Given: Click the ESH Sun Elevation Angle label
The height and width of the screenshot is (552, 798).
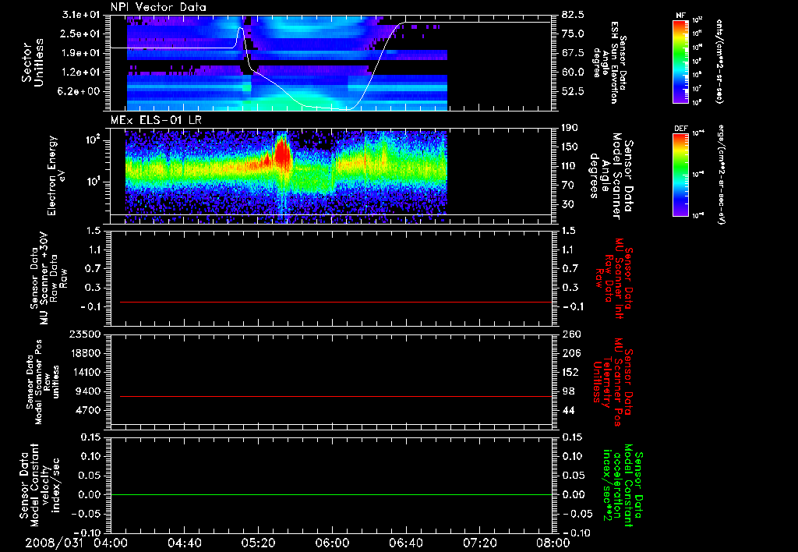Looking at the screenshot, I should (609, 62).
